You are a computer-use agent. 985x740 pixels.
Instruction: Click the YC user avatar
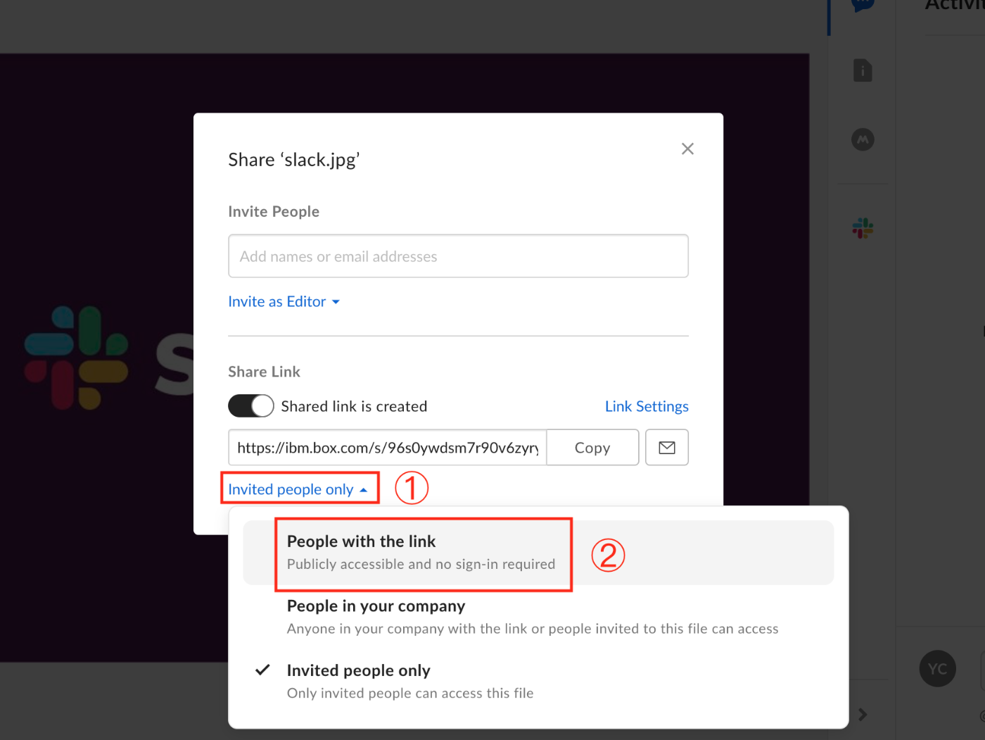[937, 669]
